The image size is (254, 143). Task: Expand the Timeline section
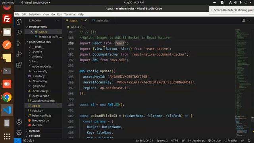coord(35,136)
